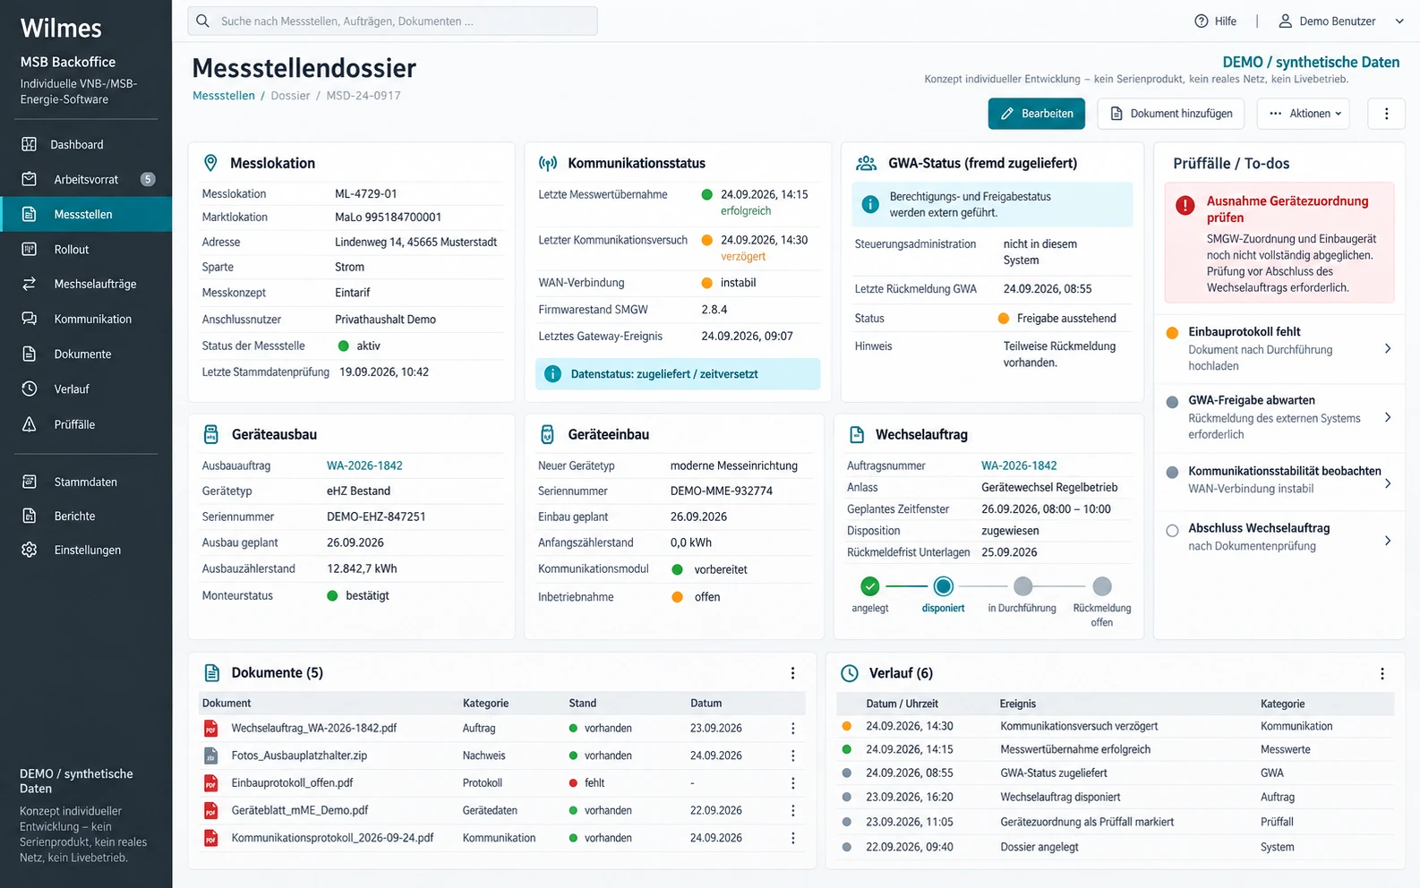Click the disponiert step marker
The height and width of the screenshot is (888, 1420).
(943, 586)
